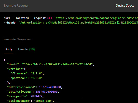Viewport: 138px width, 103px height.
Task: Click the --header flag in curl
Action: pos(10,23)
